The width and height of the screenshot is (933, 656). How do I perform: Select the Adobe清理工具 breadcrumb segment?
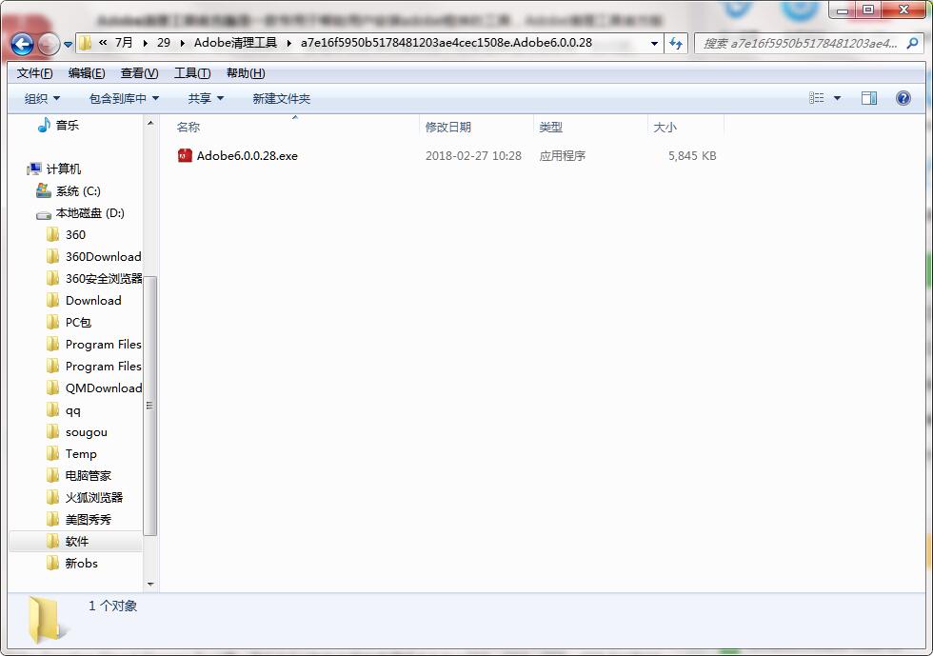236,43
